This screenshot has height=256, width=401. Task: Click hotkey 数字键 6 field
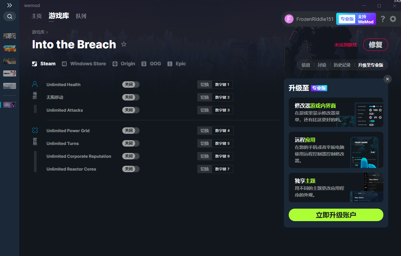pos(222,156)
